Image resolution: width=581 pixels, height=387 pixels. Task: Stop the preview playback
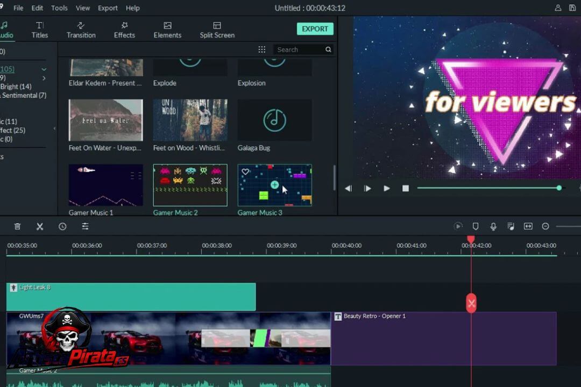click(x=406, y=189)
